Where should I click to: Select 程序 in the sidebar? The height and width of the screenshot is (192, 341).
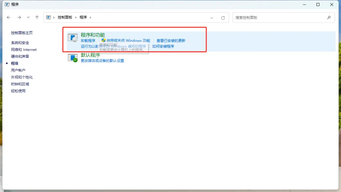click(x=15, y=63)
